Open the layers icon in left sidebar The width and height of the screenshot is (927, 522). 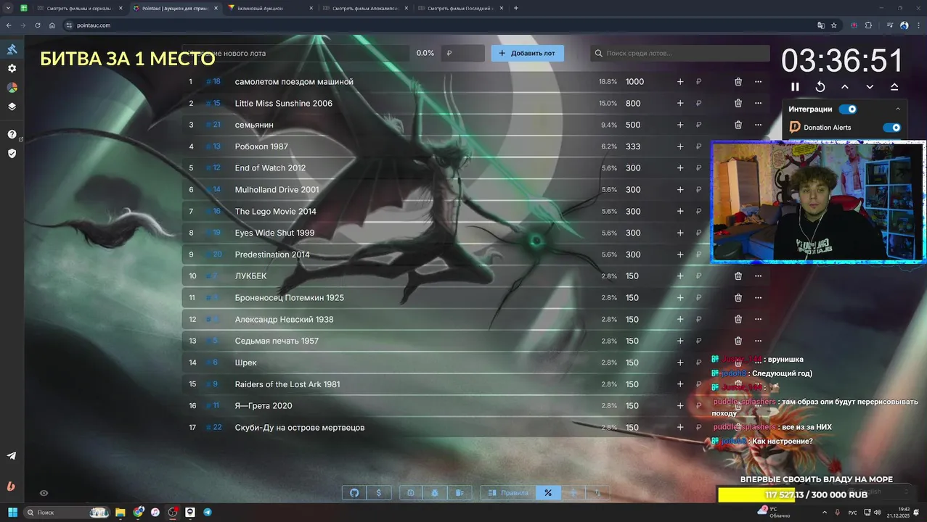coord(12,106)
